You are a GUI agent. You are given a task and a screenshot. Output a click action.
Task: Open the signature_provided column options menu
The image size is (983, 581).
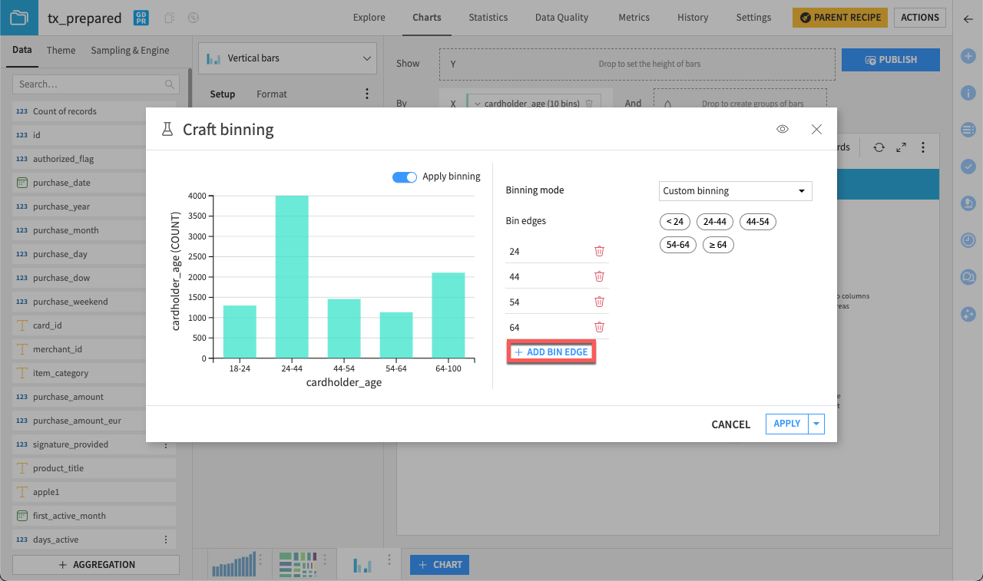point(166,444)
